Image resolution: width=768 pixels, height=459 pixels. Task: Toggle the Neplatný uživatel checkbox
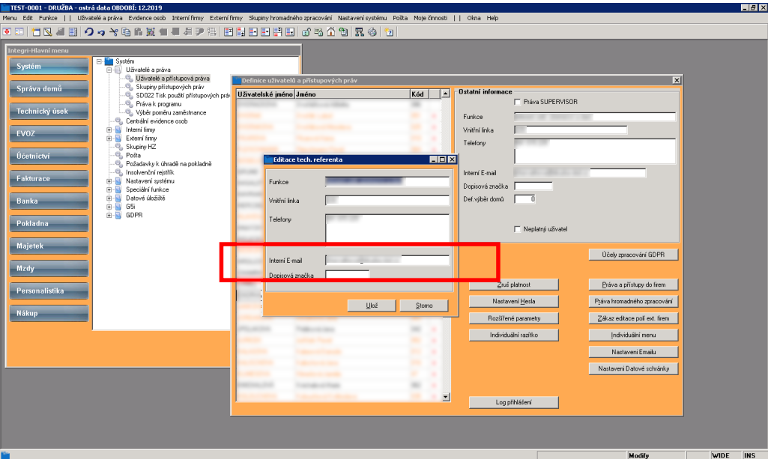tap(517, 229)
